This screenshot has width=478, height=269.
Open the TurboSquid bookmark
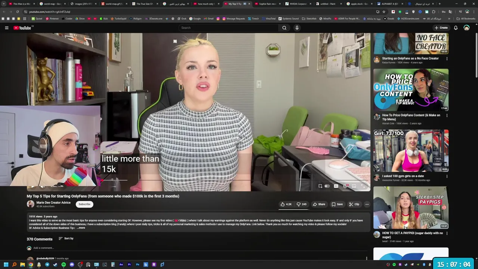(x=118, y=19)
